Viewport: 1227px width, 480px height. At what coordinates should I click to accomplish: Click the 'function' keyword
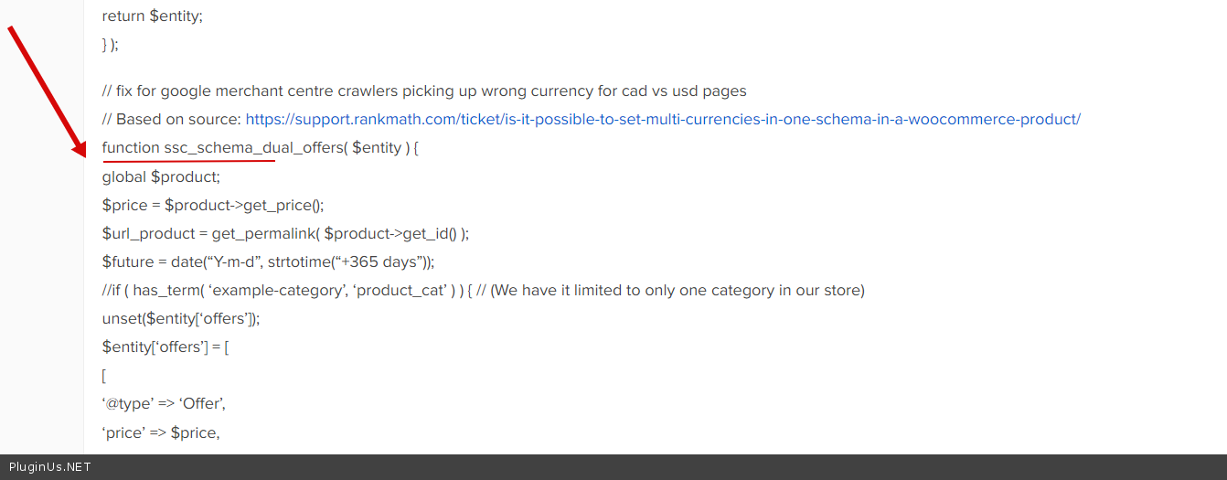(x=131, y=148)
